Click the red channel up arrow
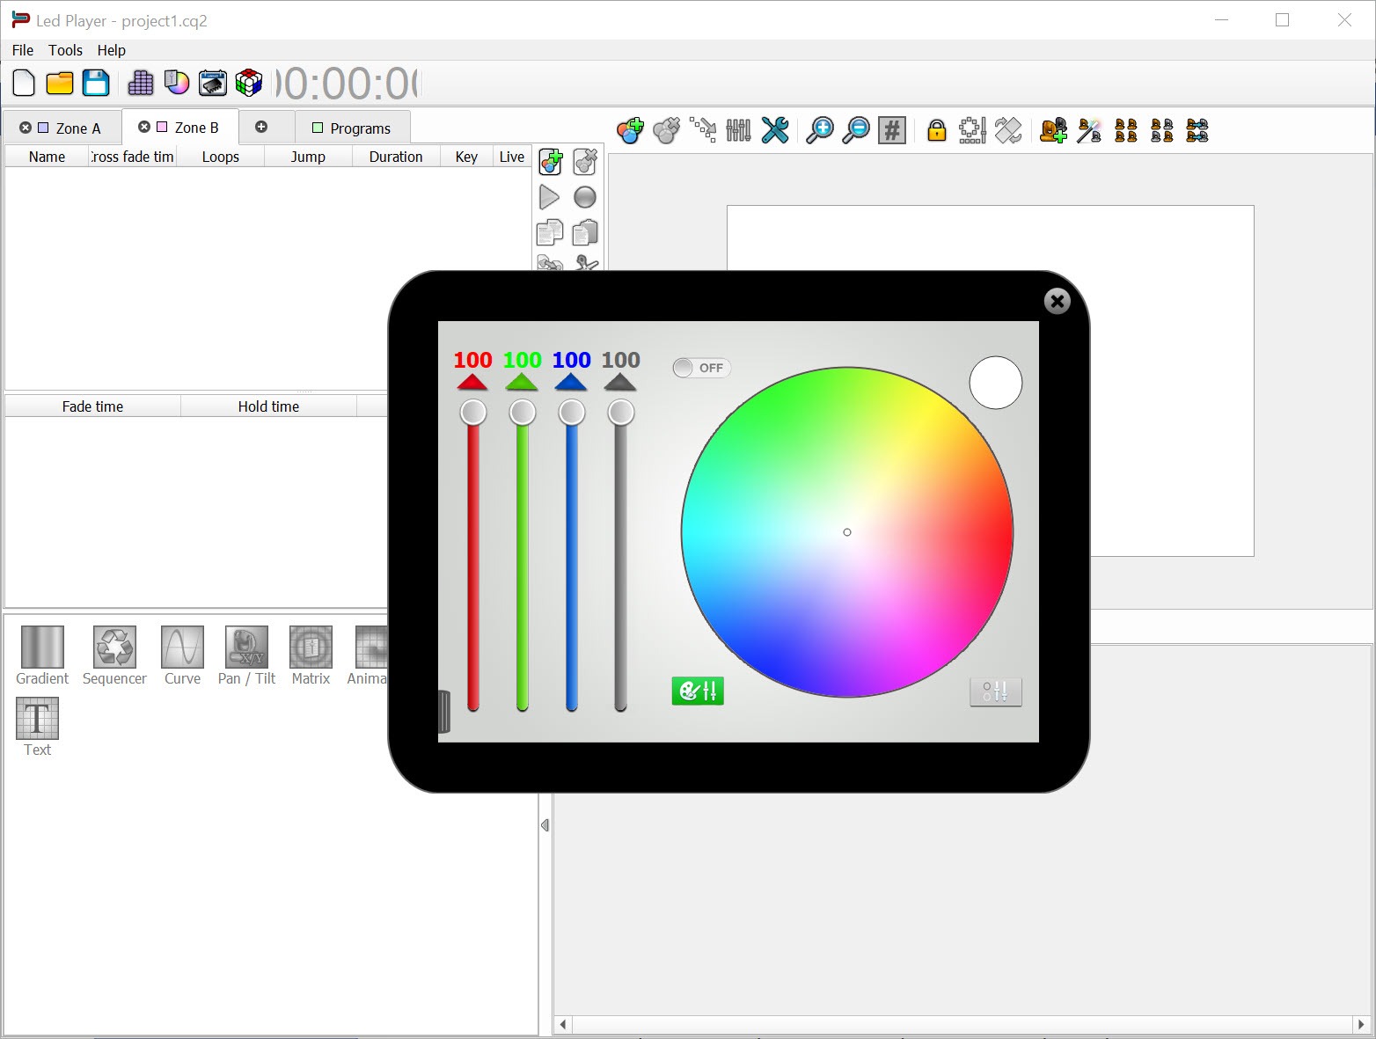The width and height of the screenshot is (1376, 1039). pyautogui.click(x=472, y=382)
